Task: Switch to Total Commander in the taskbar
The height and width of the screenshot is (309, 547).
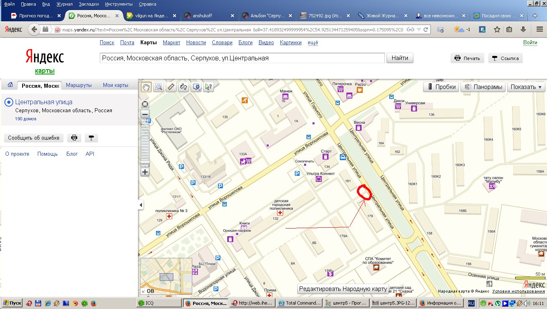Action: click(299, 303)
